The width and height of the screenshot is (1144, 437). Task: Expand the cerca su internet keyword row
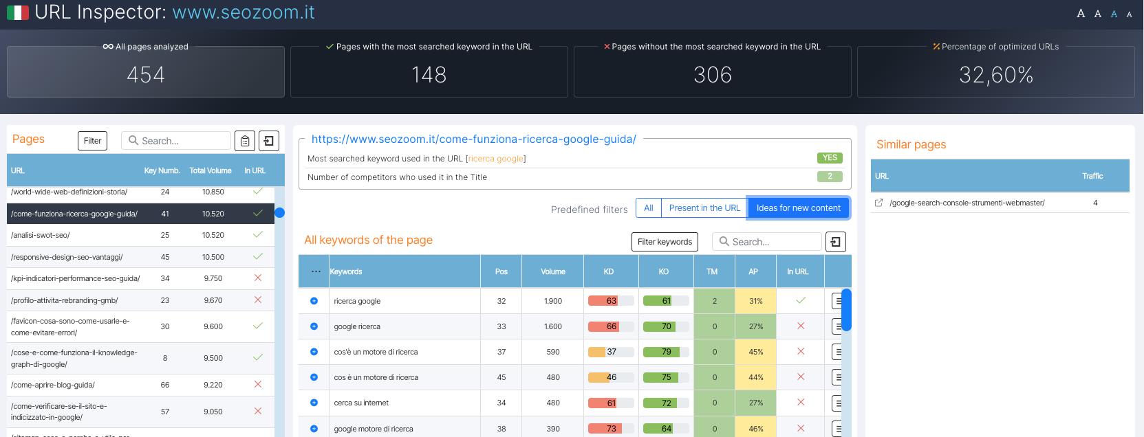click(x=314, y=403)
